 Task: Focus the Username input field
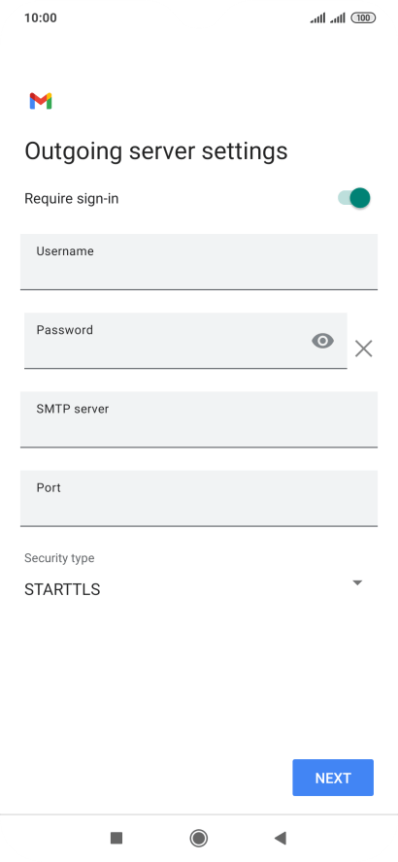199,262
